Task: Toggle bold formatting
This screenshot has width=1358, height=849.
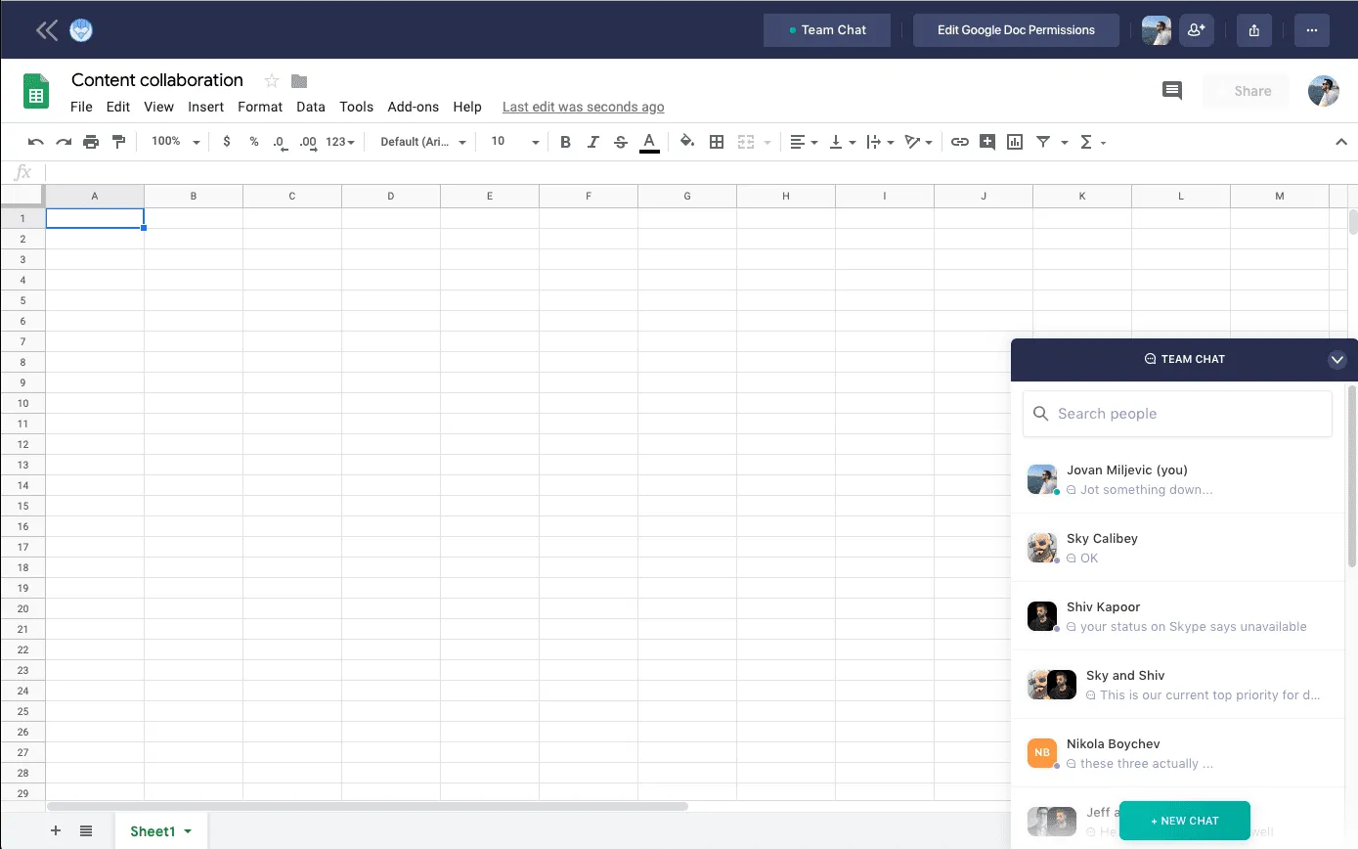Action: (x=565, y=142)
